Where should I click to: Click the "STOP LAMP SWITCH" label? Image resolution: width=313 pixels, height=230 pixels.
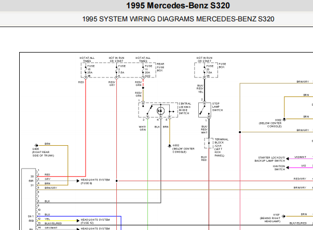[217, 107]
